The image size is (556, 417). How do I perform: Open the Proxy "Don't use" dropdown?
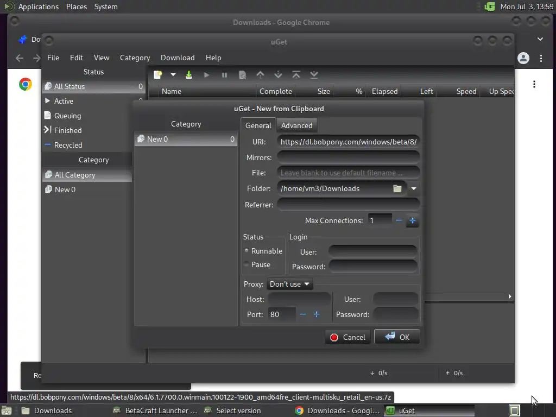coord(289,284)
